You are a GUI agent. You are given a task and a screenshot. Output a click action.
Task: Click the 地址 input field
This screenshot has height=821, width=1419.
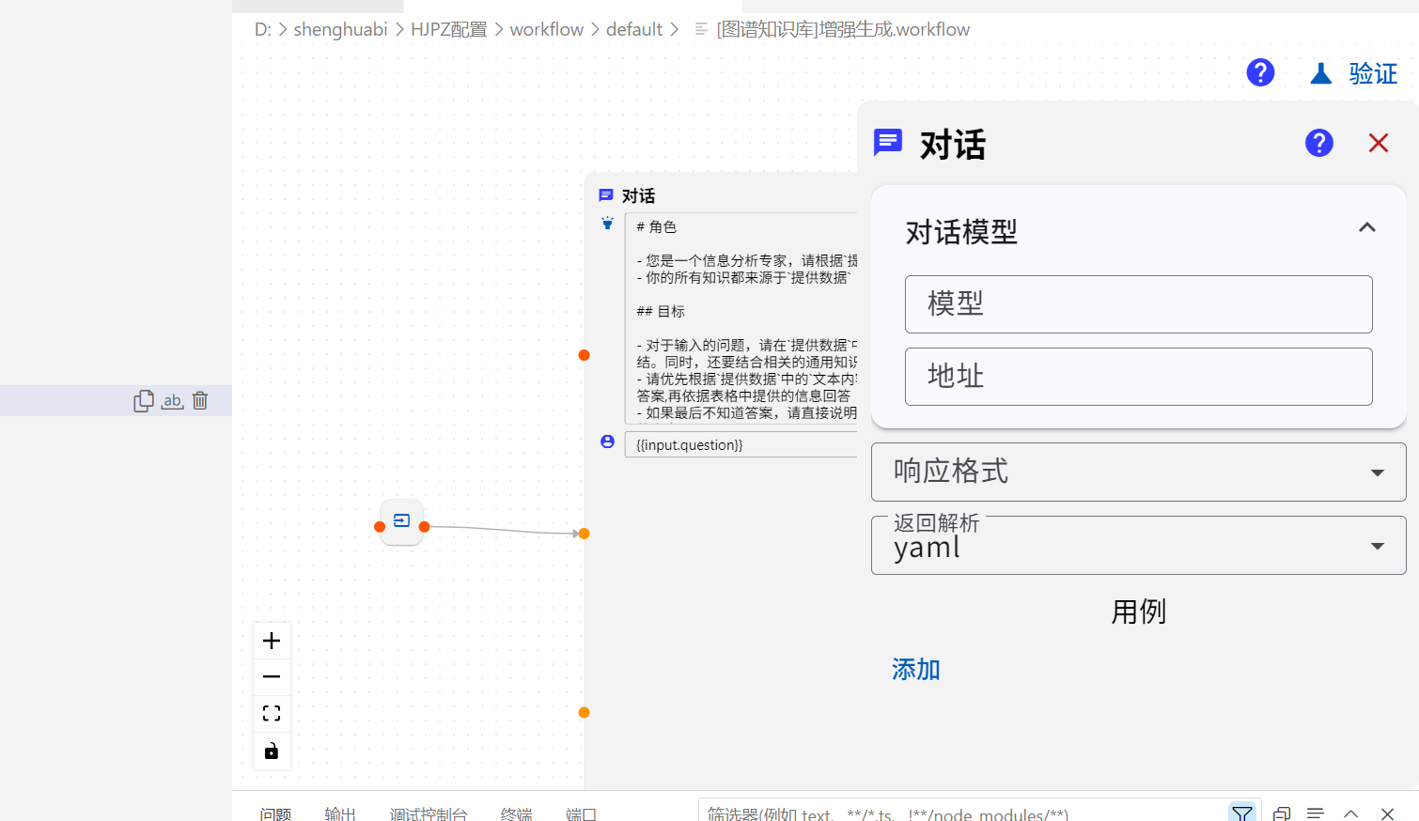1138,377
